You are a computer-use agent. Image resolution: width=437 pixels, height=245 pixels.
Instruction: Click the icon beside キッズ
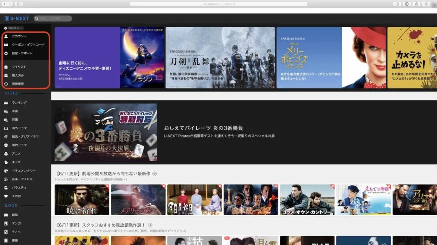[x=6, y=162]
